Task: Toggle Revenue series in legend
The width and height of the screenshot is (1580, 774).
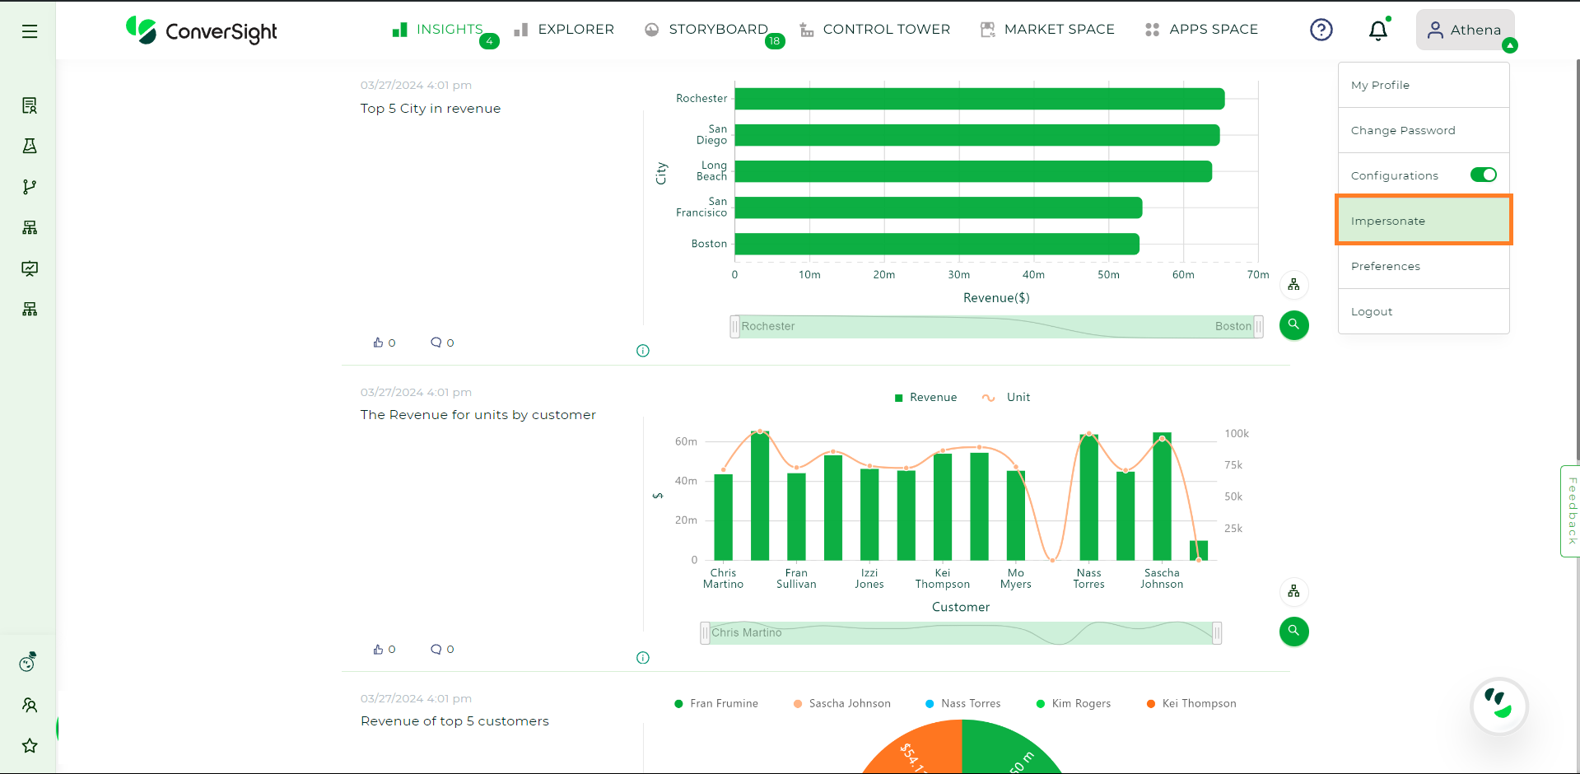Action: pyautogui.click(x=925, y=397)
